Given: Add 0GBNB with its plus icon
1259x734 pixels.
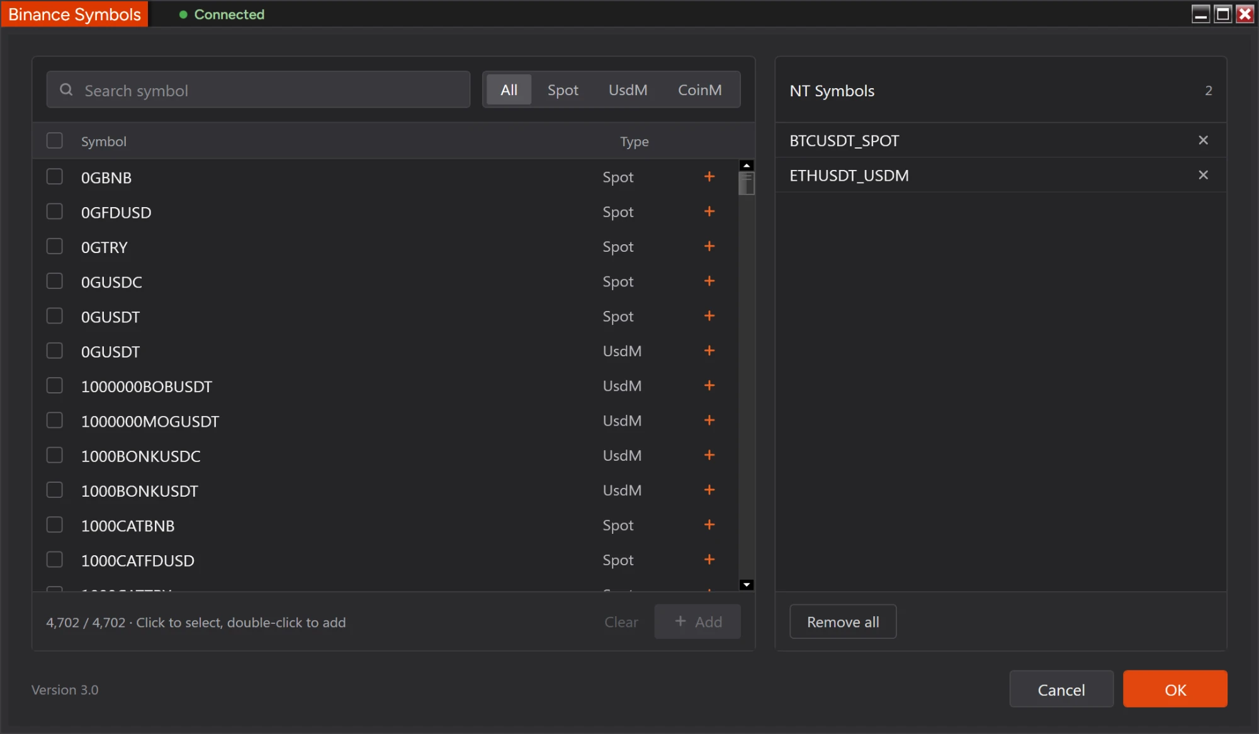Looking at the screenshot, I should 709,177.
